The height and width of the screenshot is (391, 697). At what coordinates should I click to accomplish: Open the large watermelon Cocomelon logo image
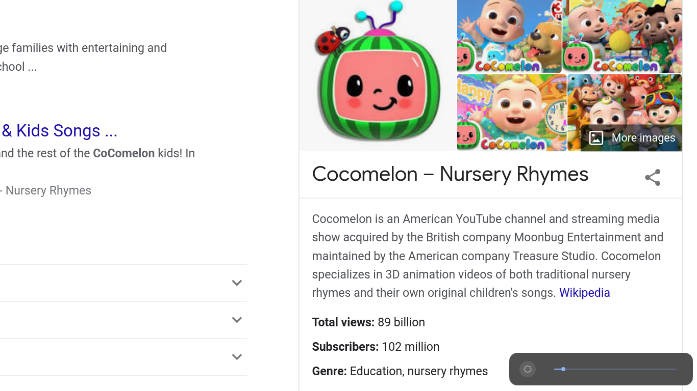point(378,75)
